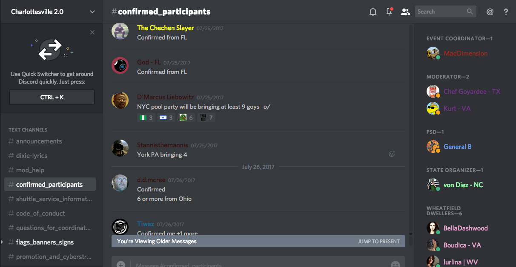The height and width of the screenshot is (267, 516).
Task: Click the search magnifier icon
Action: (x=470, y=11)
